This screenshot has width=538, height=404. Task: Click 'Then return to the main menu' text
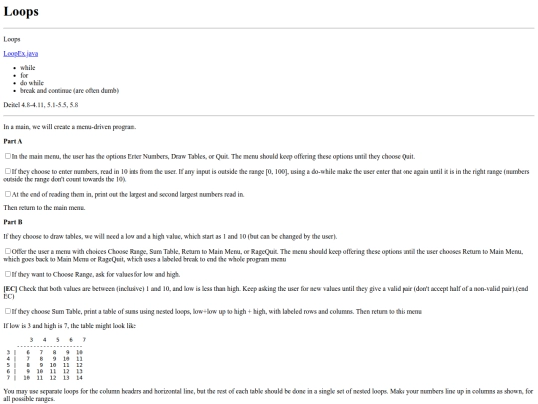[44, 207]
